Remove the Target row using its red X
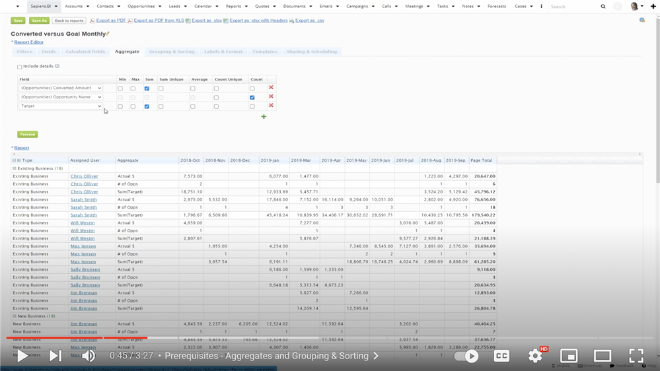660x371 pixels. click(271, 106)
